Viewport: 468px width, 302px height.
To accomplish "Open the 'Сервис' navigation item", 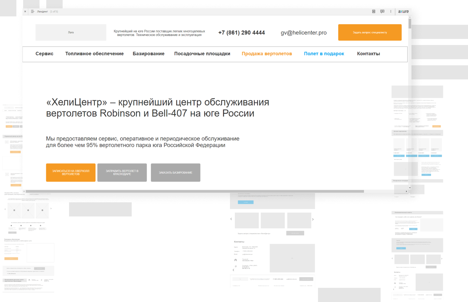I will coord(44,54).
